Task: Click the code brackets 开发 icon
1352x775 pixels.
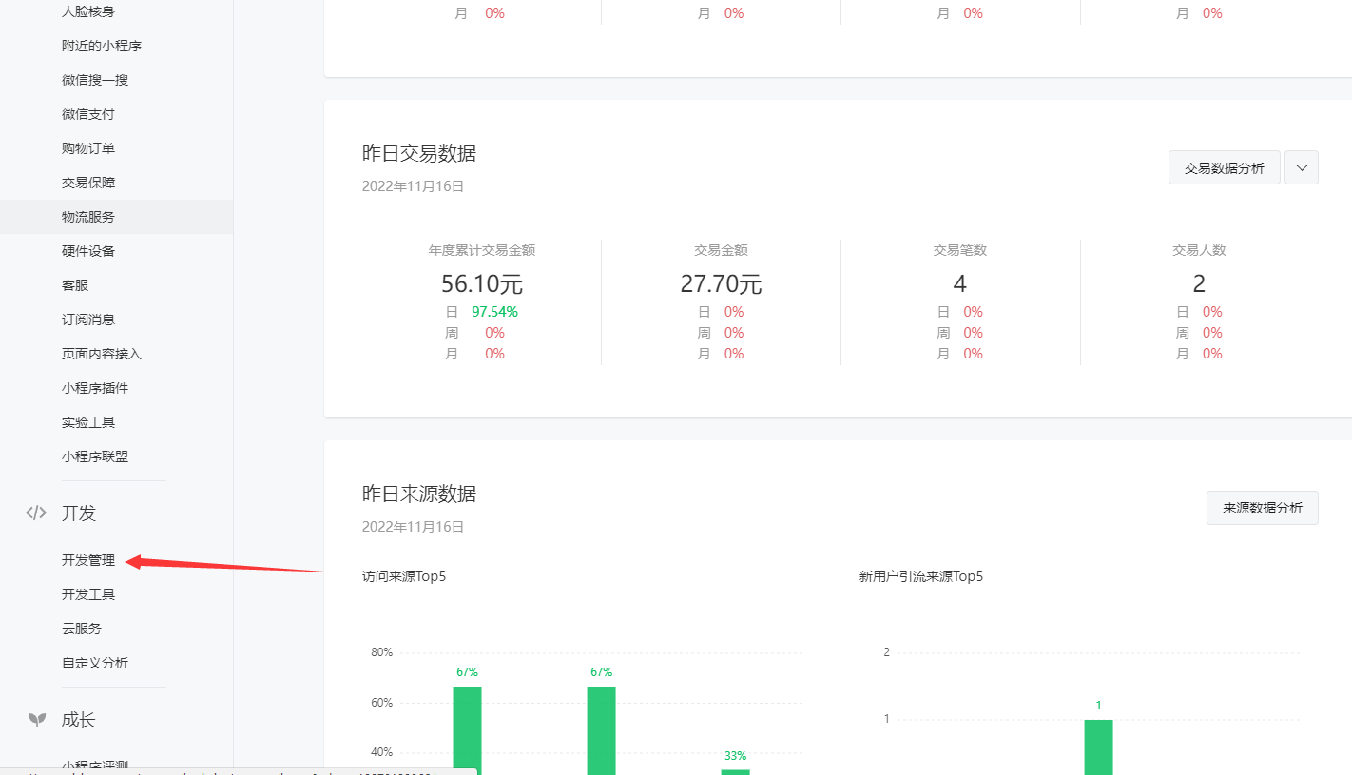Action: coord(36,513)
